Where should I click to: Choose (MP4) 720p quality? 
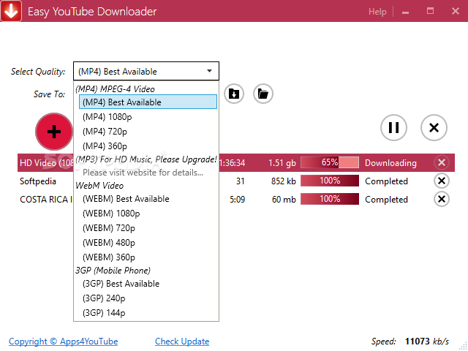(148, 132)
